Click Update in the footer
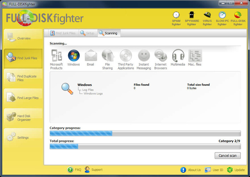 236,170
